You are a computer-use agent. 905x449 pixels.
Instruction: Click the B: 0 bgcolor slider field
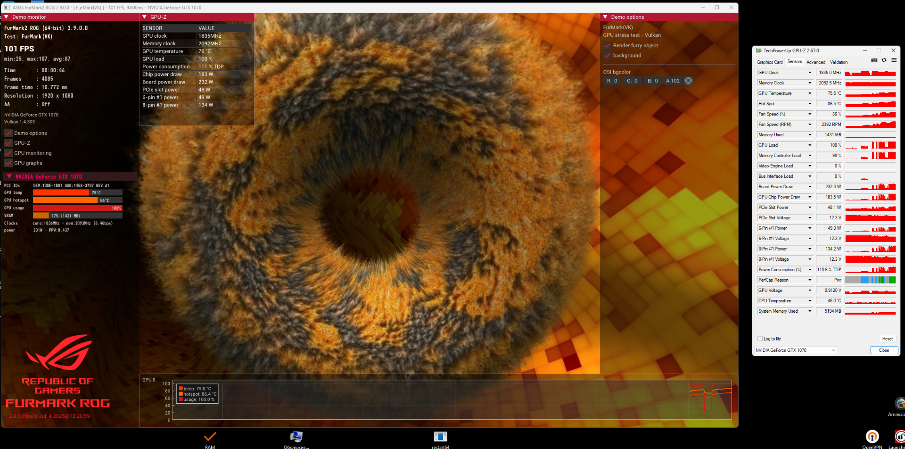(x=652, y=81)
